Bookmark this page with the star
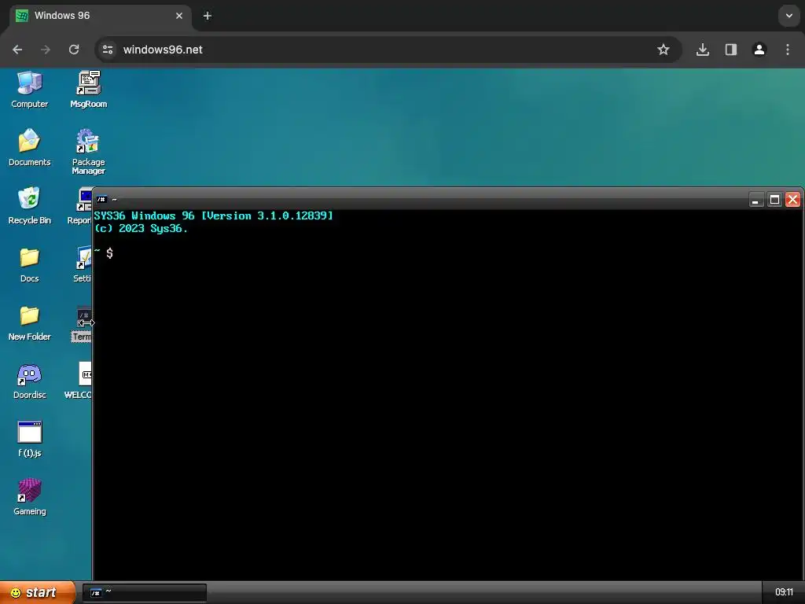 coord(663,50)
